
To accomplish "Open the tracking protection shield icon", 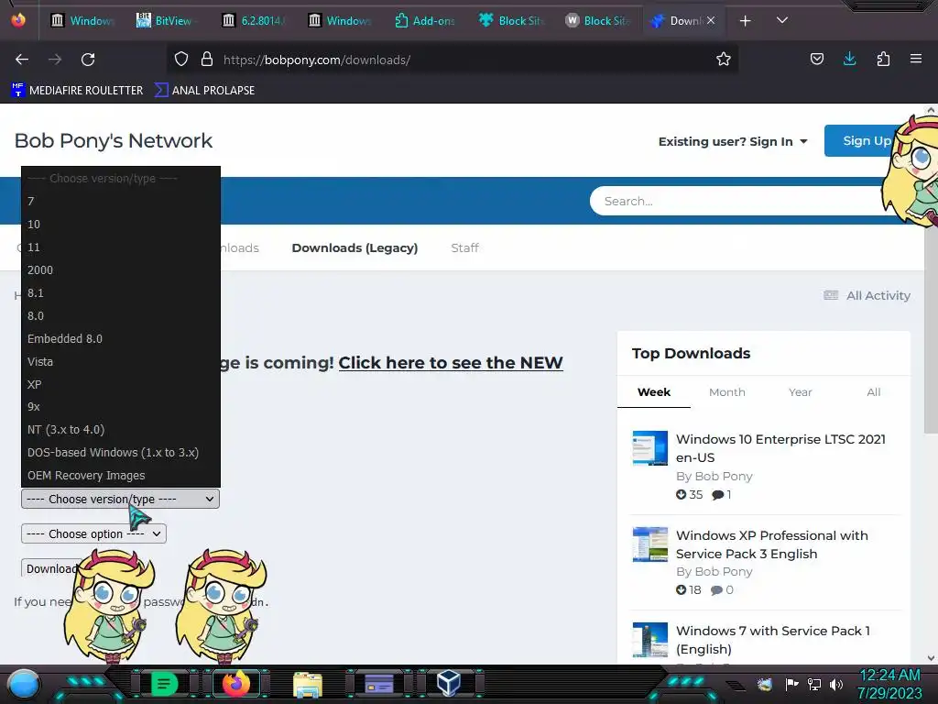I will (181, 60).
